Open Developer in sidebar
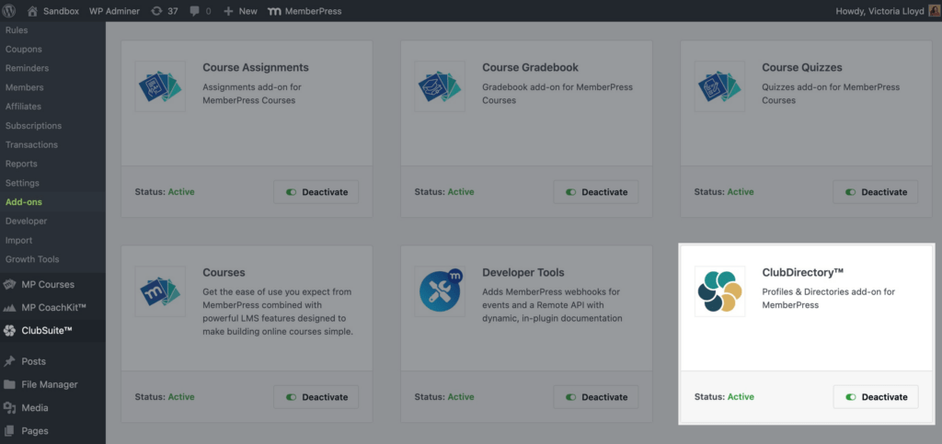 pyautogui.click(x=26, y=222)
